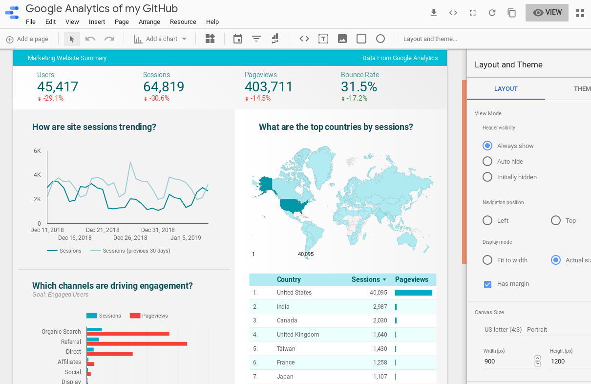Insert an image into the report
Screen dimensions: 591x384
point(342,39)
